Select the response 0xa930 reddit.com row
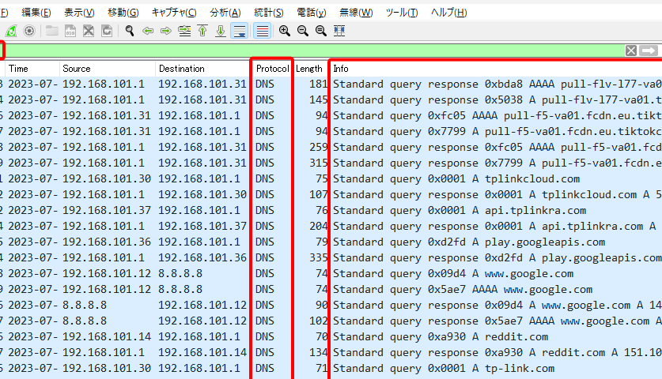The height and width of the screenshot is (379, 662). click(331, 353)
